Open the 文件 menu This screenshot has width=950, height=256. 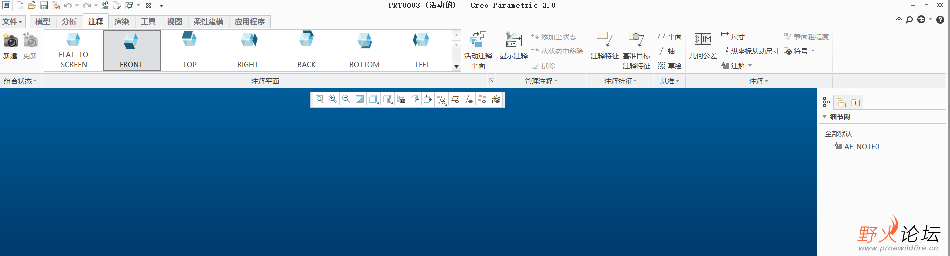click(x=12, y=22)
